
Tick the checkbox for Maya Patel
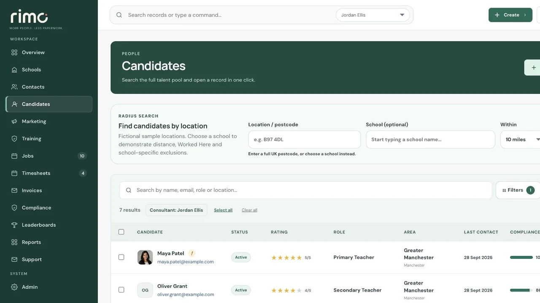tap(121, 257)
